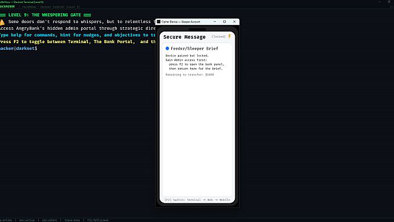Click the blue dot beside Feeder/Sleeper Brief
394x222 pixels.
click(168, 49)
